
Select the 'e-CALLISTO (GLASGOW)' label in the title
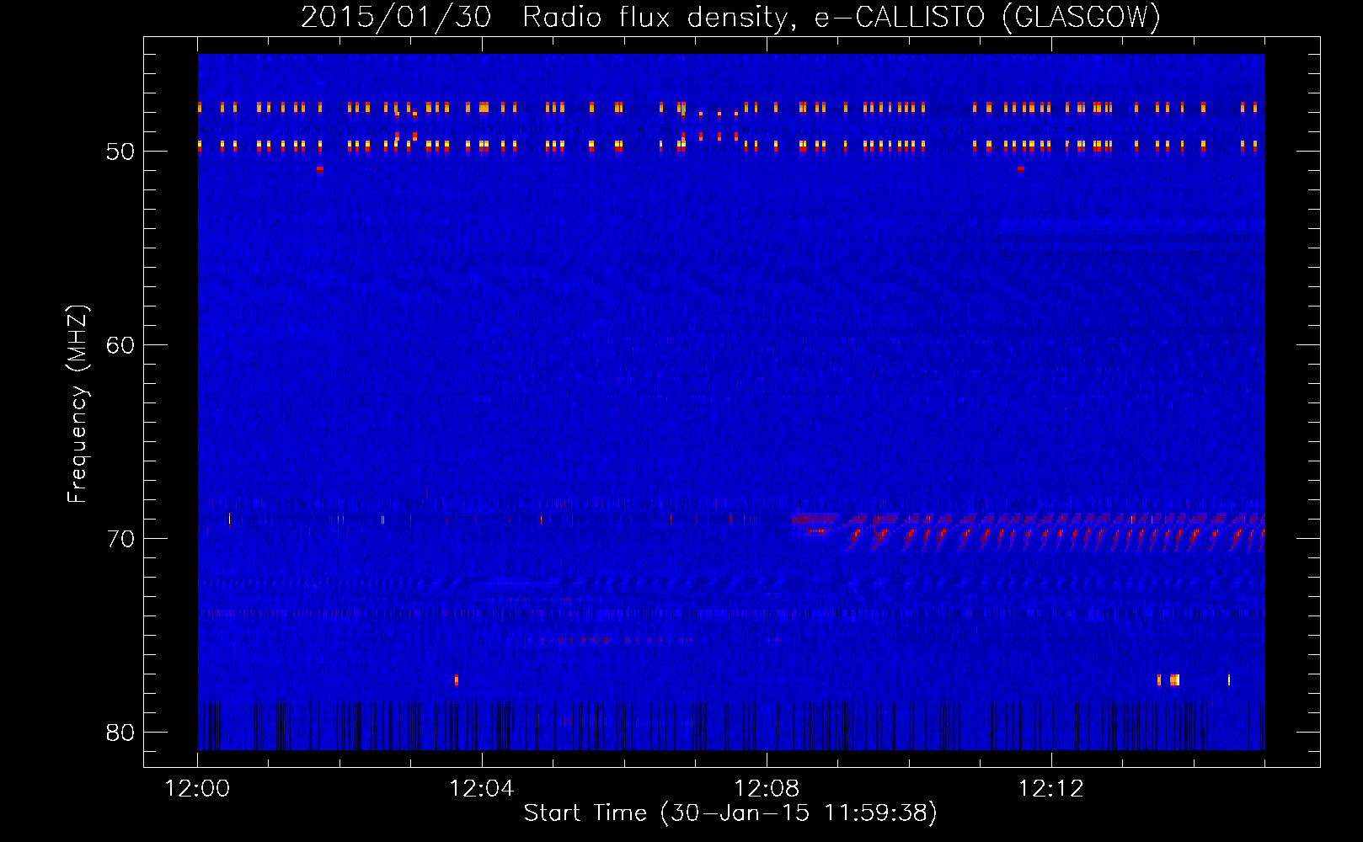tap(987, 17)
